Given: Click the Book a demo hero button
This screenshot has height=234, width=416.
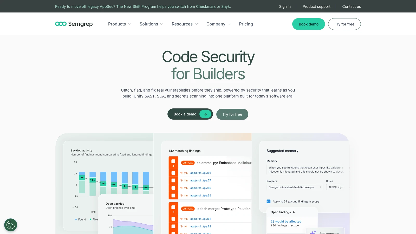Looking at the screenshot, I should [190, 114].
